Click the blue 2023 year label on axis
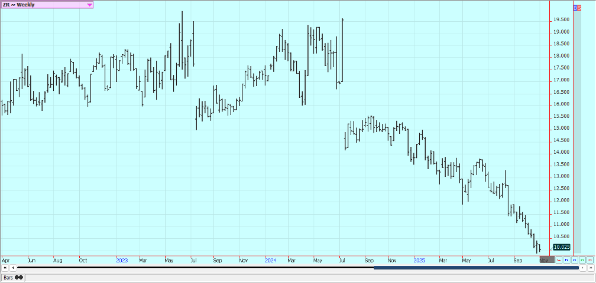This screenshot has height=283, width=596. coord(122,260)
